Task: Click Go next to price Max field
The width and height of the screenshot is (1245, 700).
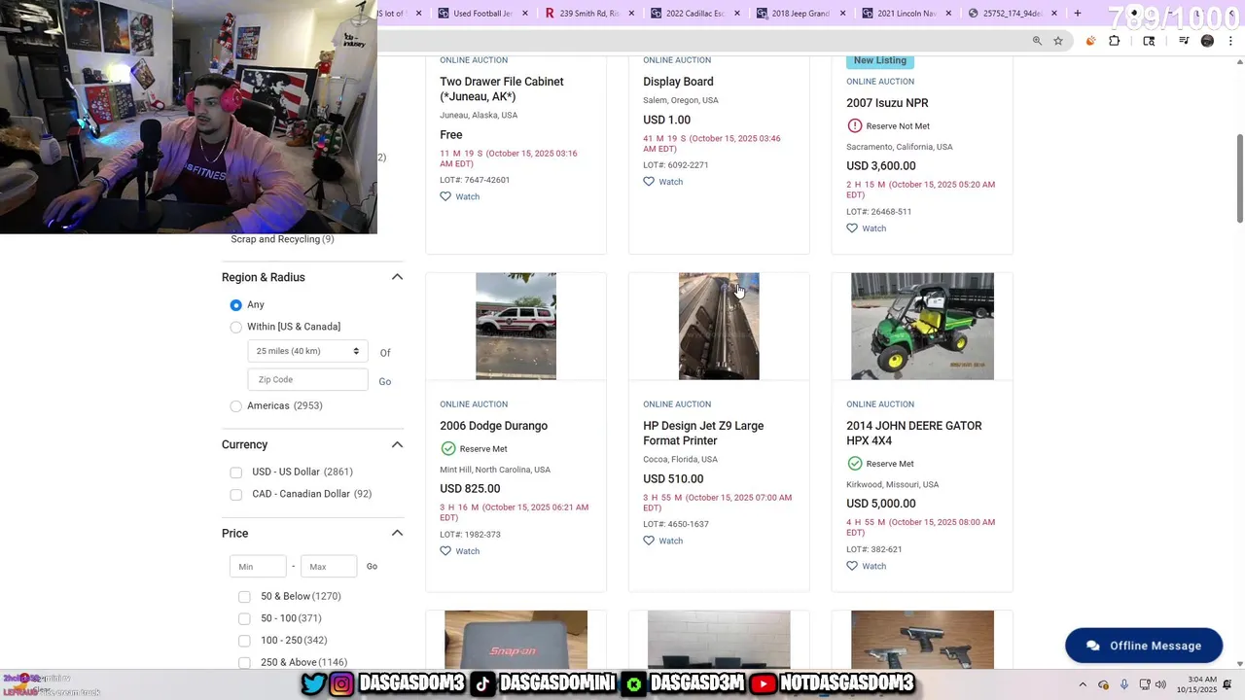Action: pyautogui.click(x=372, y=566)
